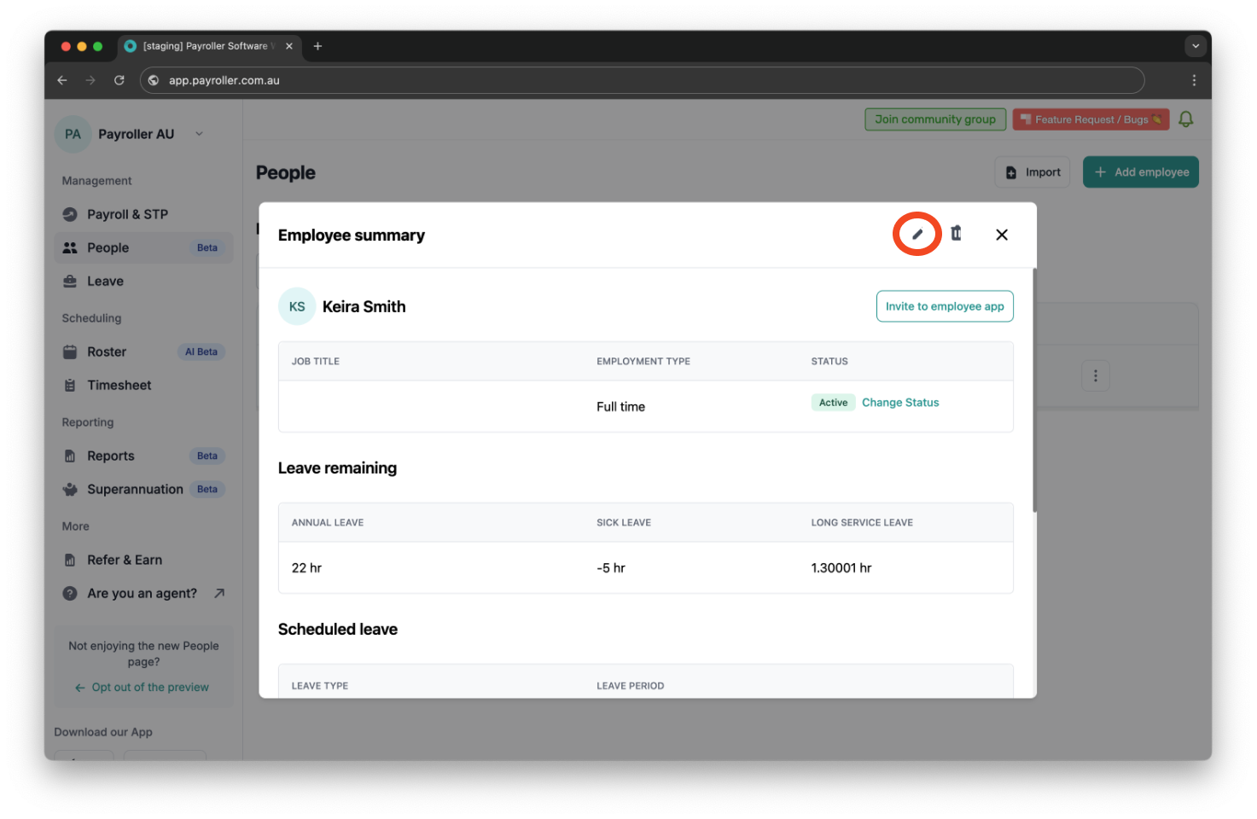The height and width of the screenshot is (819, 1257).
Task: Click Invite to employee app
Action: [945, 305]
